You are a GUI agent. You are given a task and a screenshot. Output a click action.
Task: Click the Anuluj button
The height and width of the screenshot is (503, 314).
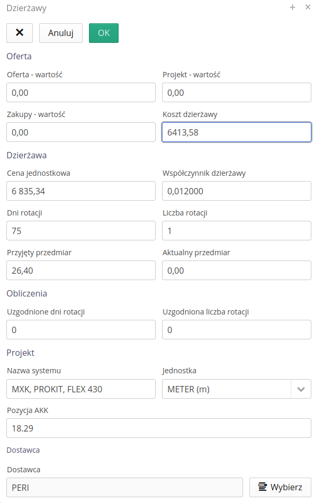click(60, 33)
